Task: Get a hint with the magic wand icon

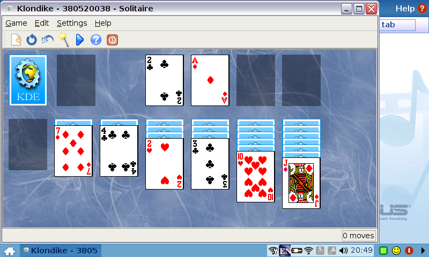Action: point(63,40)
